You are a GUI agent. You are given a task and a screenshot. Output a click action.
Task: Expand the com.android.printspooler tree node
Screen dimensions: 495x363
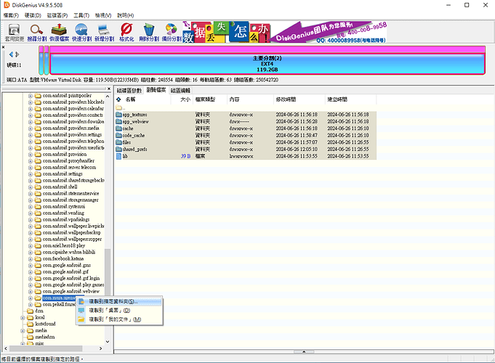click(x=31, y=96)
